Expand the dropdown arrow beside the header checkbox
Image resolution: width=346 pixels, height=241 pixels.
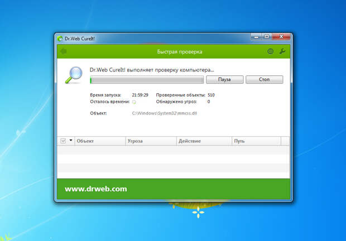coord(71,140)
